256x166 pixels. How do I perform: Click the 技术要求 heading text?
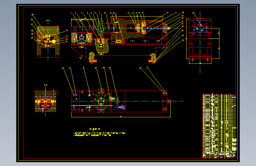pyautogui.click(x=95, y=129)
